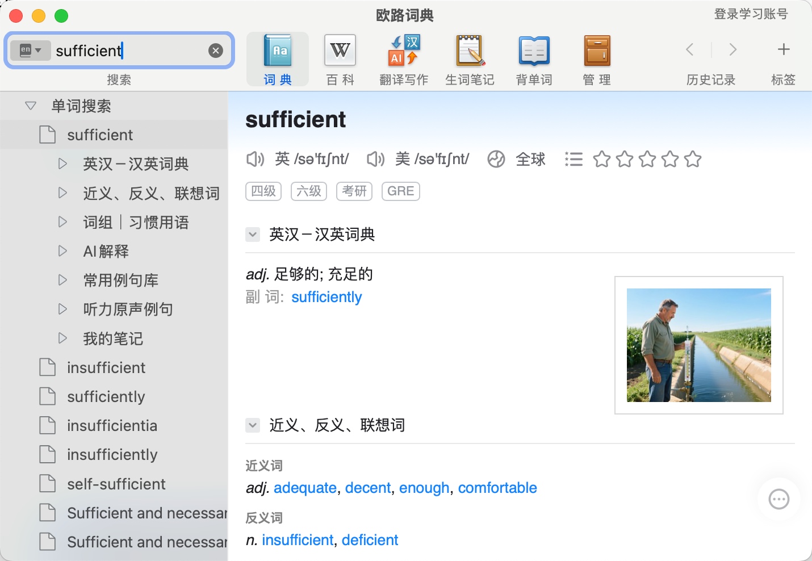
Task: Set the first star rating
Action: [602, 159]
